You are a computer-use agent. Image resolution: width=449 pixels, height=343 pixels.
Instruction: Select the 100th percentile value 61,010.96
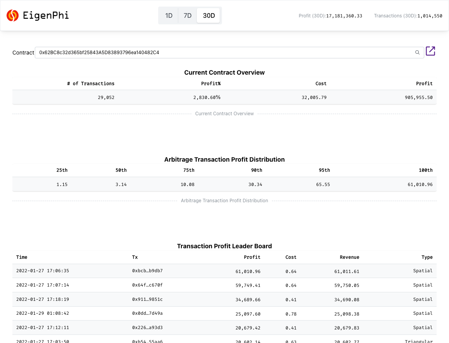click(x=420, y=184)
